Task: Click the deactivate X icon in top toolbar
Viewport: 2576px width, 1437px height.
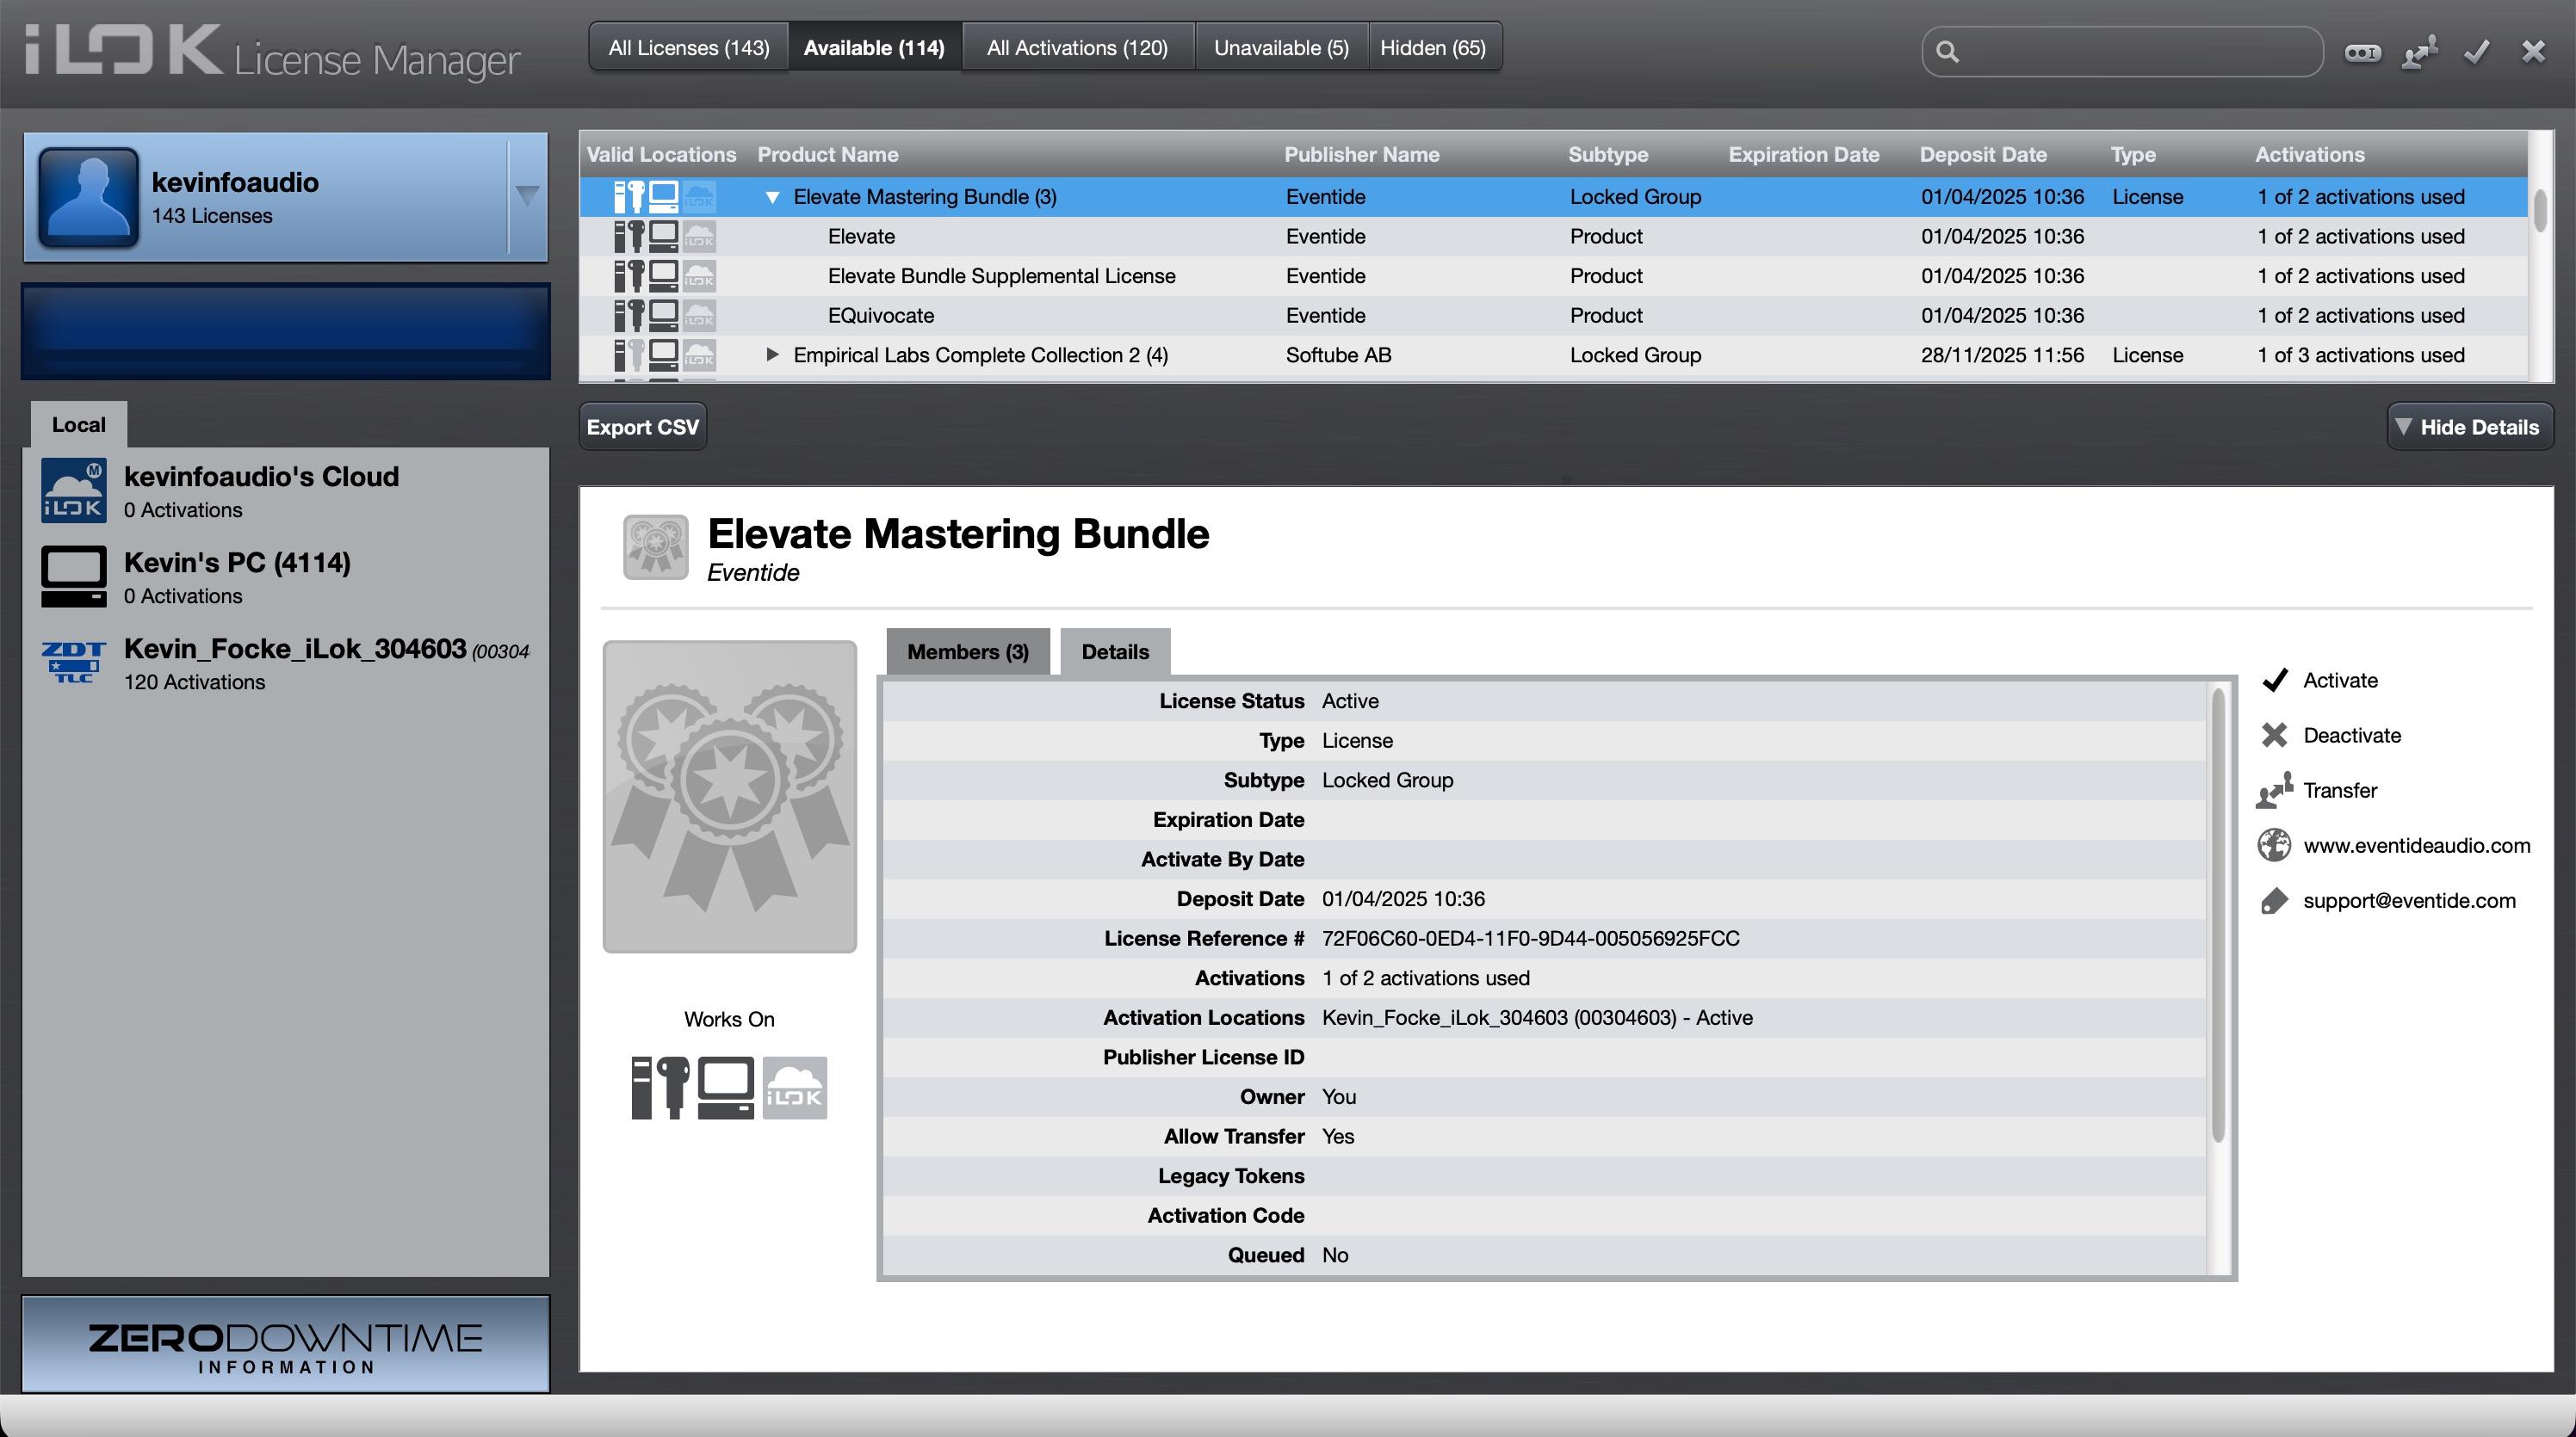Action: [x=2533, y=52]
